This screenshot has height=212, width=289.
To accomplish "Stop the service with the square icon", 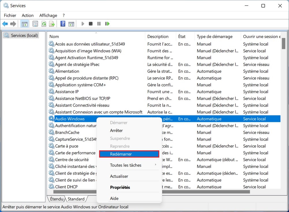I will coord(91,24).
